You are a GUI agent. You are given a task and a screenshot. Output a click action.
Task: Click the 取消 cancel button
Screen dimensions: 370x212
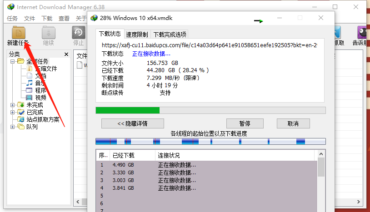point(293,123)
